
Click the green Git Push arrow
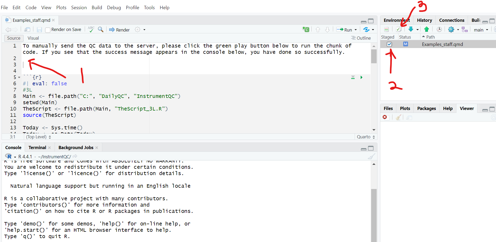(426, 29)
